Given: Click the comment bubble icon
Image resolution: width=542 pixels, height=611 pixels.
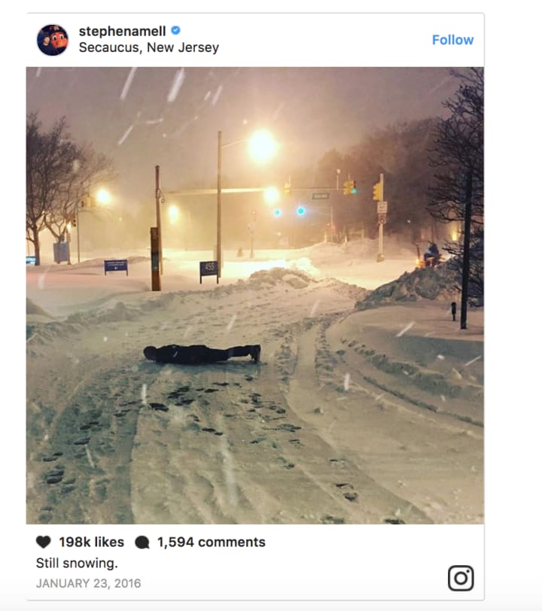Looking at the screenshot, I should coord(142,543).
